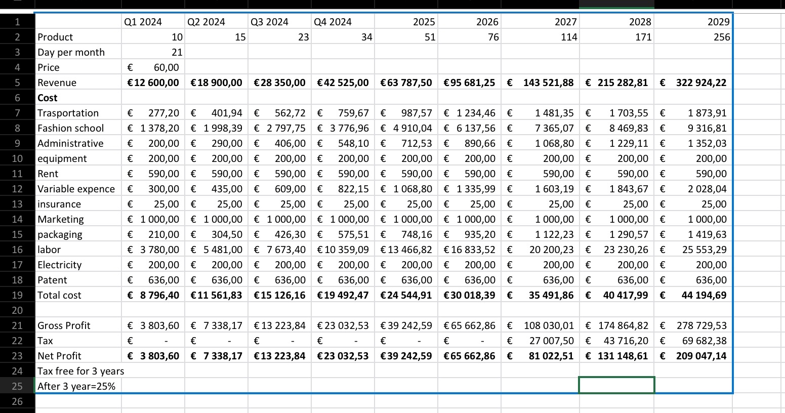Click row header 19 to select row
The height and width of the screenshot is (413, 785).
(17, 295)
